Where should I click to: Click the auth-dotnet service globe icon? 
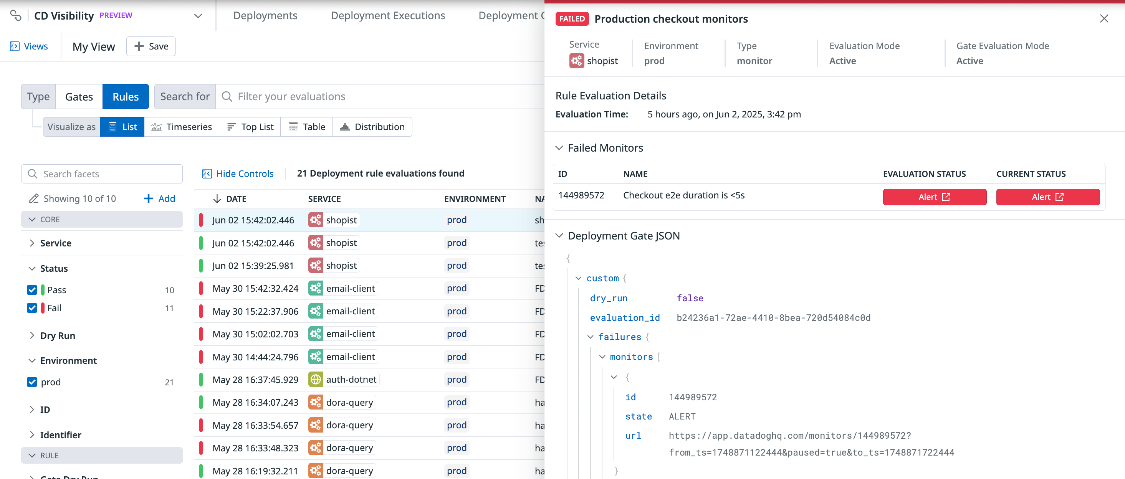pos(316,379)
